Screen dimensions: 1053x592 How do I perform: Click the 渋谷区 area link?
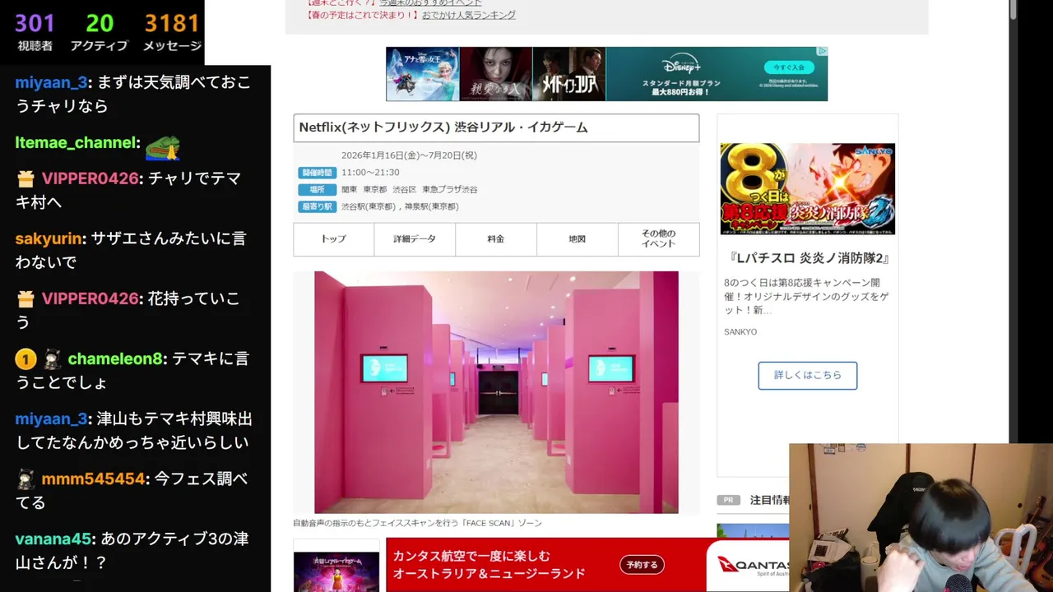coord(404,190)
